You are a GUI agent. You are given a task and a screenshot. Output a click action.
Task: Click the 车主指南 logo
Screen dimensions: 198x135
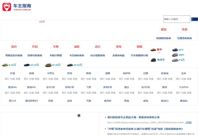coord(17,7)
